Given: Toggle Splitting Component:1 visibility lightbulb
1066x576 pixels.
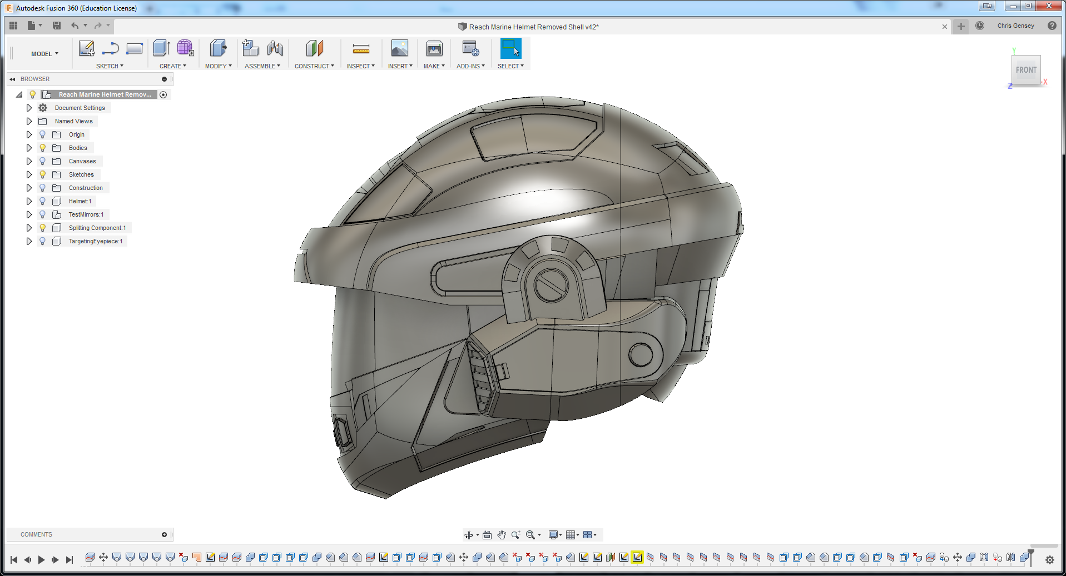Looking at the screenshot, I should [x=43, y=228].
